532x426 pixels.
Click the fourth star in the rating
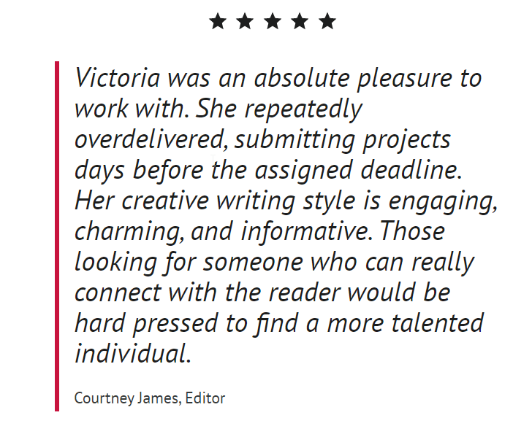coord(300,22)
